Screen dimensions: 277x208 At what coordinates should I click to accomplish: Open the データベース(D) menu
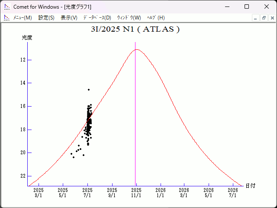click(97, 18)
